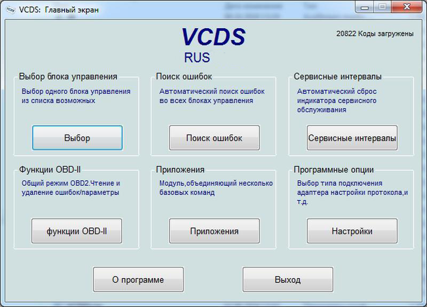This screenshot has width=427, height=307.
Task: Open Поиск ошибок auto-scan button
Action: [x=215, y=138]
